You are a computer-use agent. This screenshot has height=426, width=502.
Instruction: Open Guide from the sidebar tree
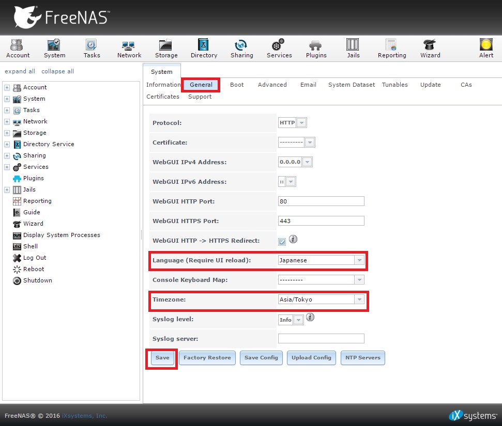32,212
